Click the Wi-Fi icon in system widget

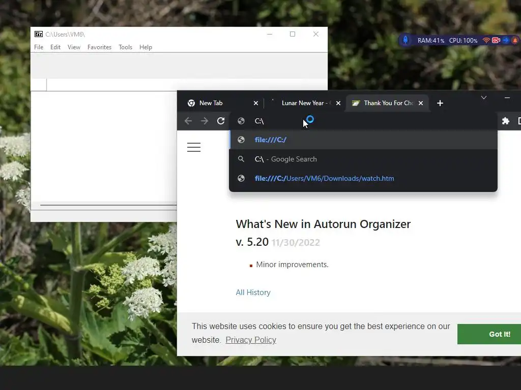pos(486,41)
